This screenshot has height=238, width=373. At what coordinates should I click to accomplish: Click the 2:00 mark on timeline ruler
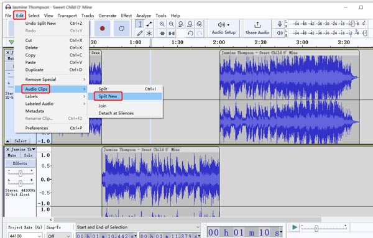click(x=219, y=42)
